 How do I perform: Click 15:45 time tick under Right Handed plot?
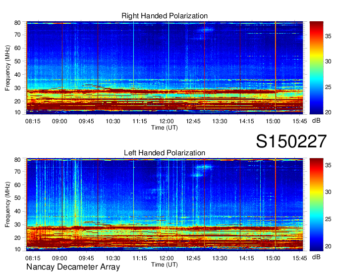[300, 121]
